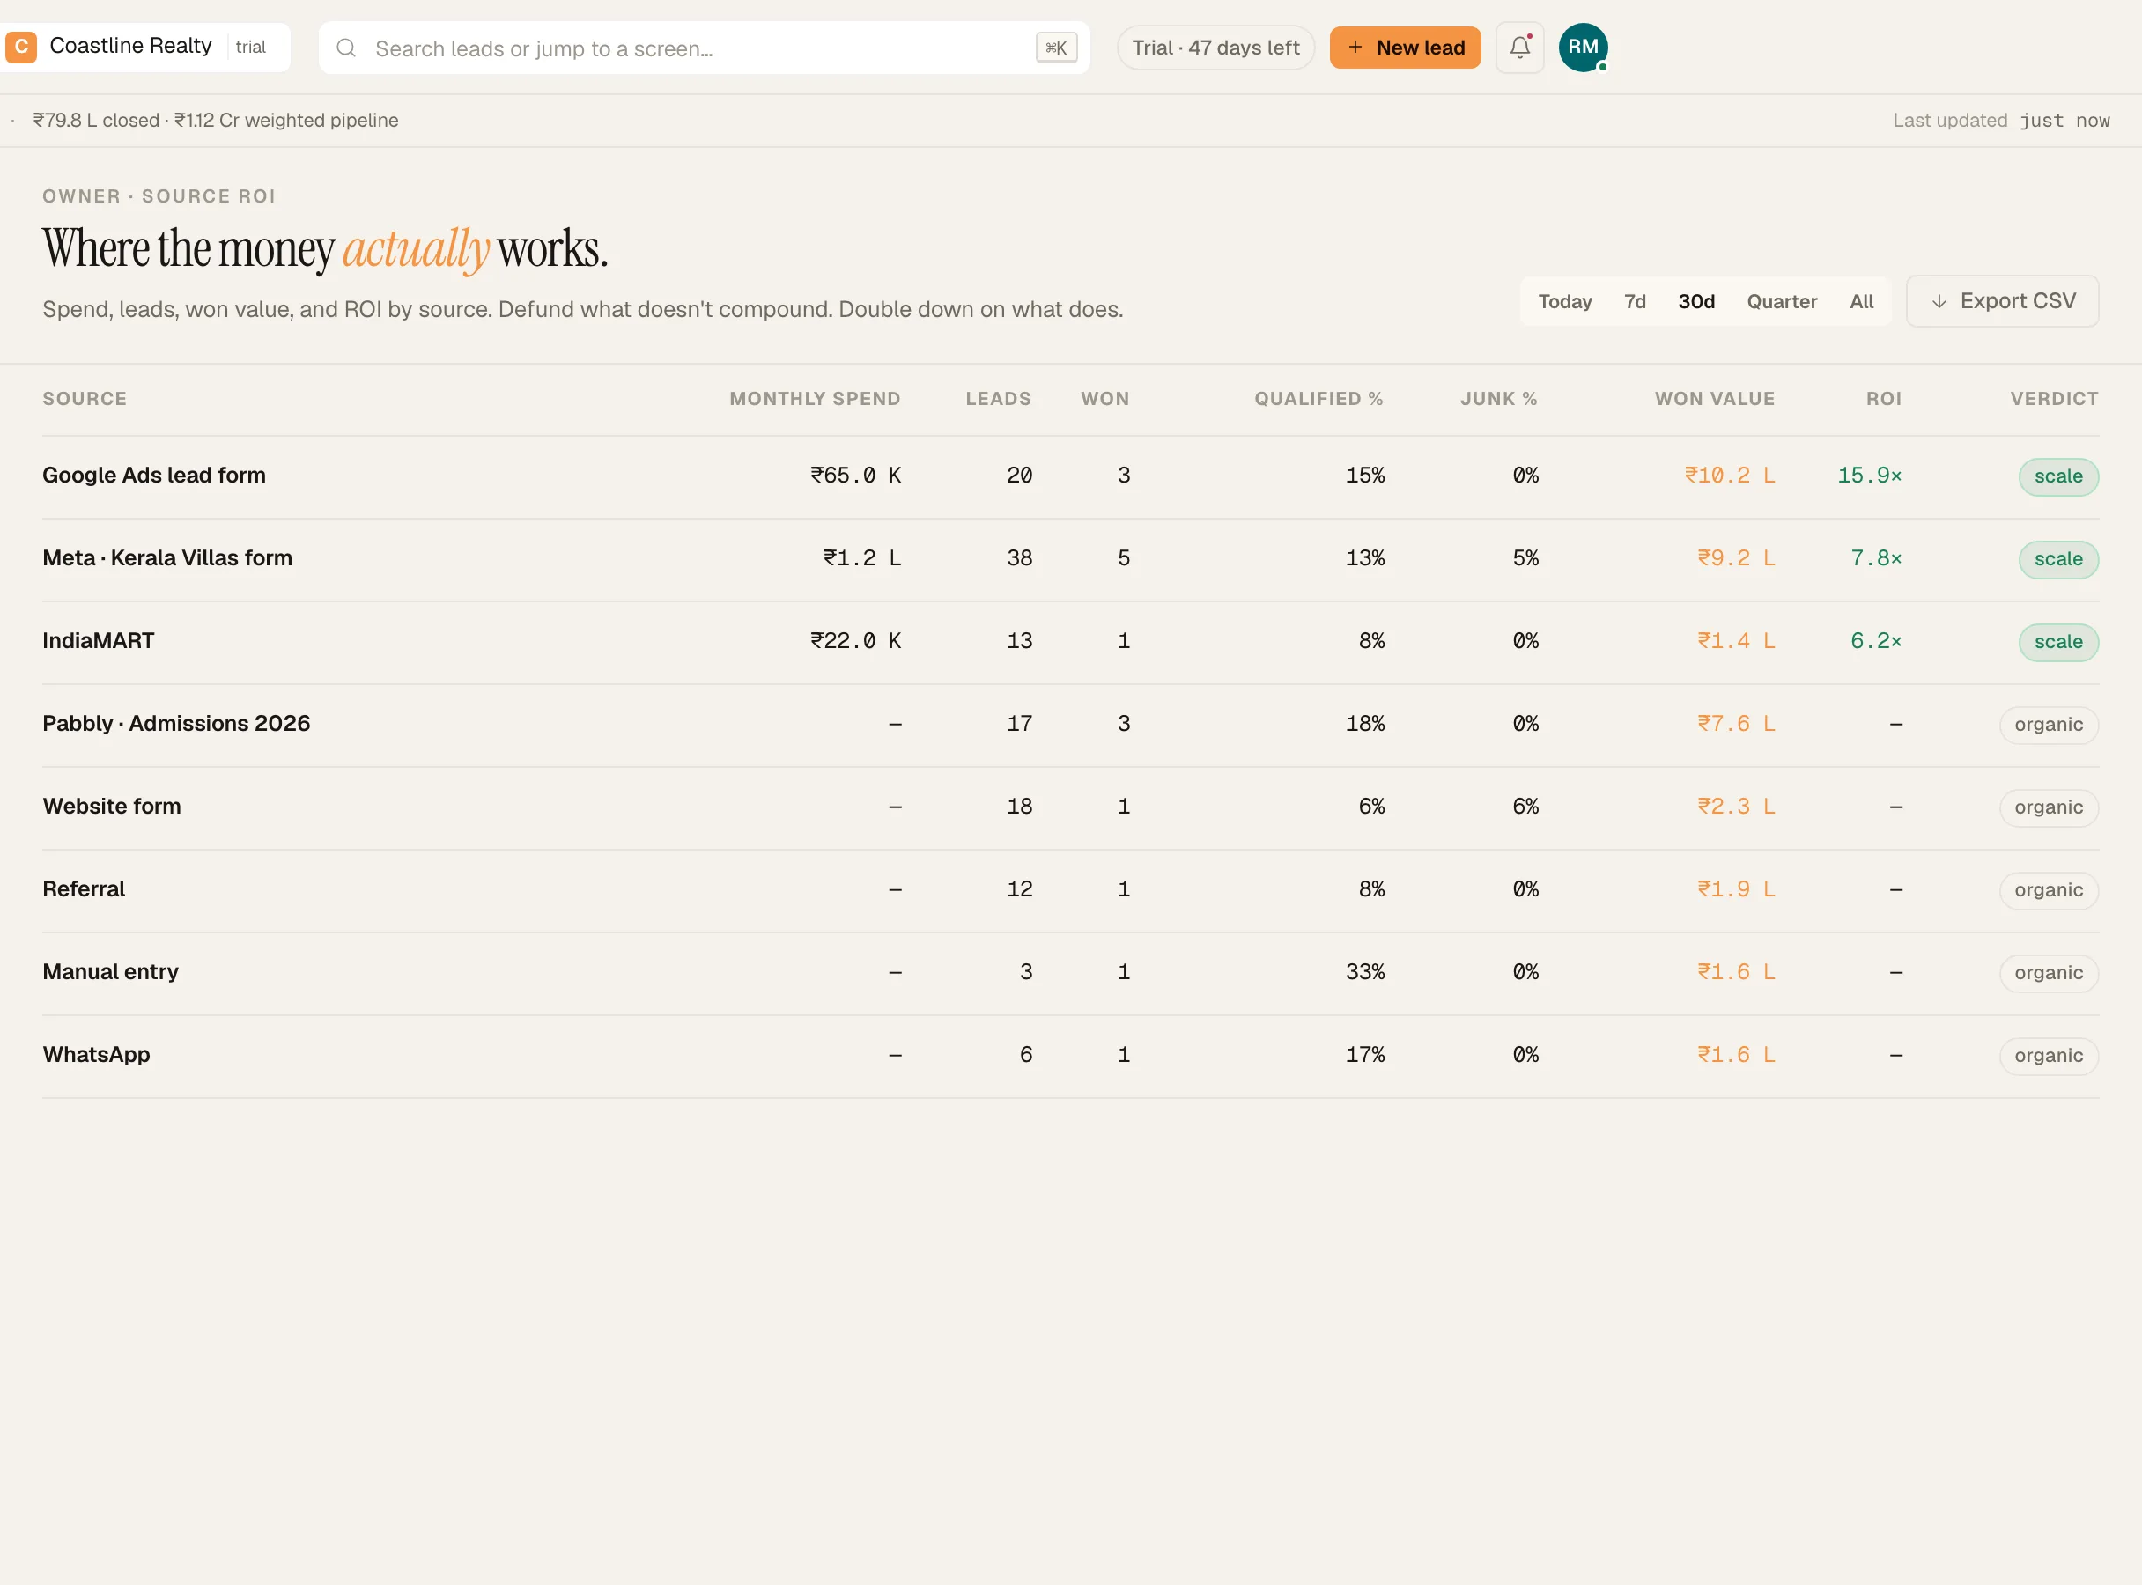2142x1585 pixels.
Task: Open the Manual entry source row
Action: tap(1070, 973)
